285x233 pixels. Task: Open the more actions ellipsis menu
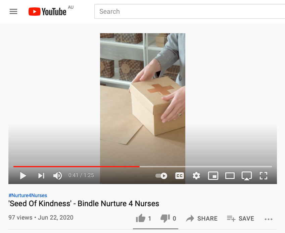pyautogui.click(x=269, y=219)
